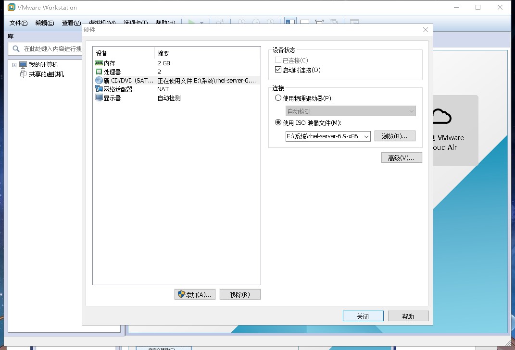Click the shared VMs icon beside 共享的虚拟机
This screenshot has height=350, width=515.
(x=23, y=74)
